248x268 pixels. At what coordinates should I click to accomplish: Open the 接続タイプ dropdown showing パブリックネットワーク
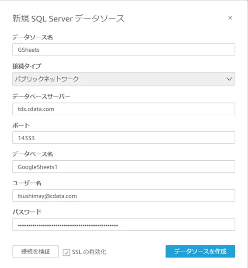tap(124, 79)
